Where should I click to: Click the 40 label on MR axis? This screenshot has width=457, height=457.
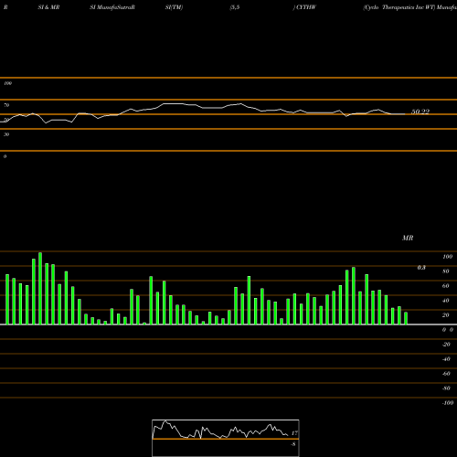pyautogui.click(x=446, y=301)
